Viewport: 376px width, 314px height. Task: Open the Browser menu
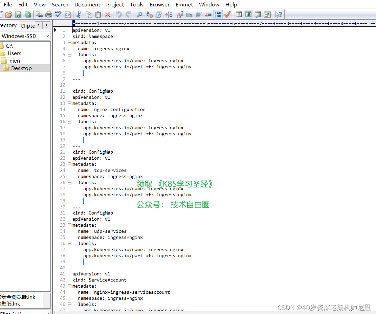159,4
